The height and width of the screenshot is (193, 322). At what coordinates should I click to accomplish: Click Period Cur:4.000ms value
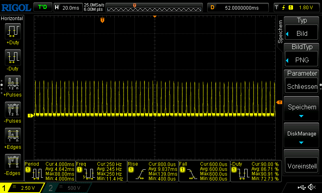tap(60, 164)
